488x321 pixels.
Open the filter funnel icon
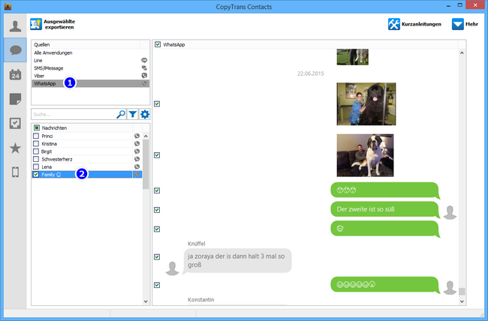click(x=133, y=114)
